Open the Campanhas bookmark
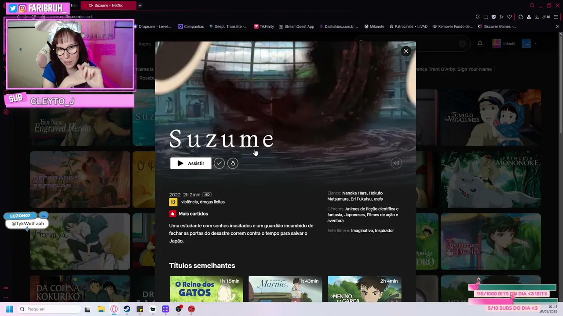The height and width of the screenshot is (316, 563). (x=191, y=26)
